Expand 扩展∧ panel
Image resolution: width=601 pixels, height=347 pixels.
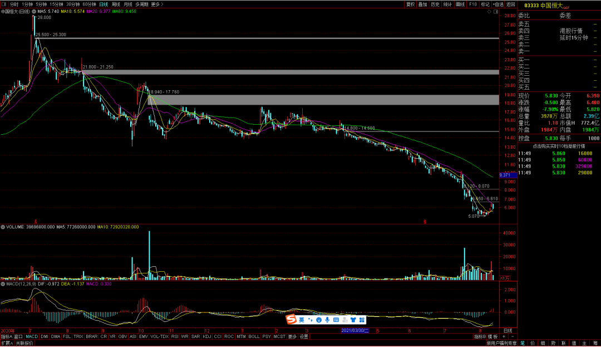point(7,343)
